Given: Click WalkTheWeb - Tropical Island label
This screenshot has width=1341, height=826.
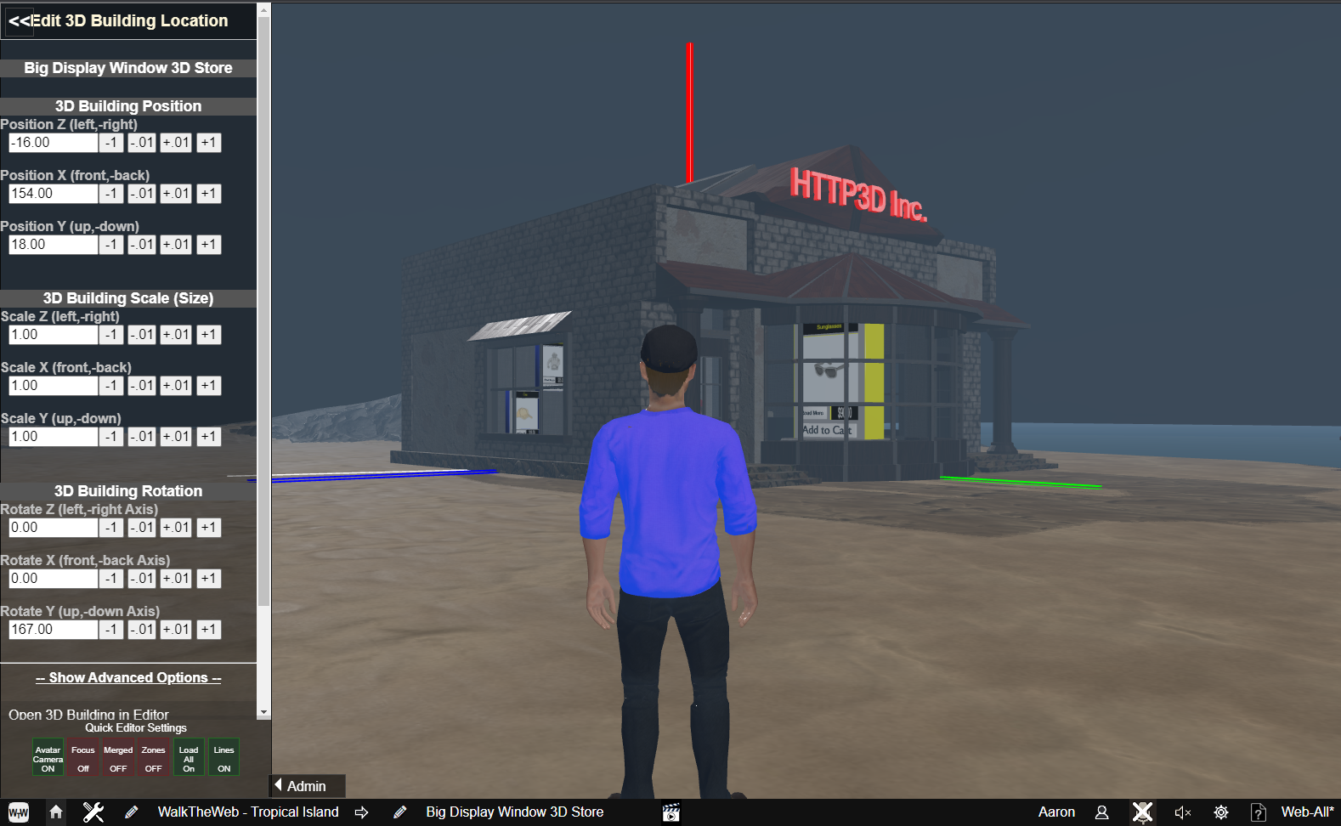Looking at the screenshot, I should click(x=248, y=812).
